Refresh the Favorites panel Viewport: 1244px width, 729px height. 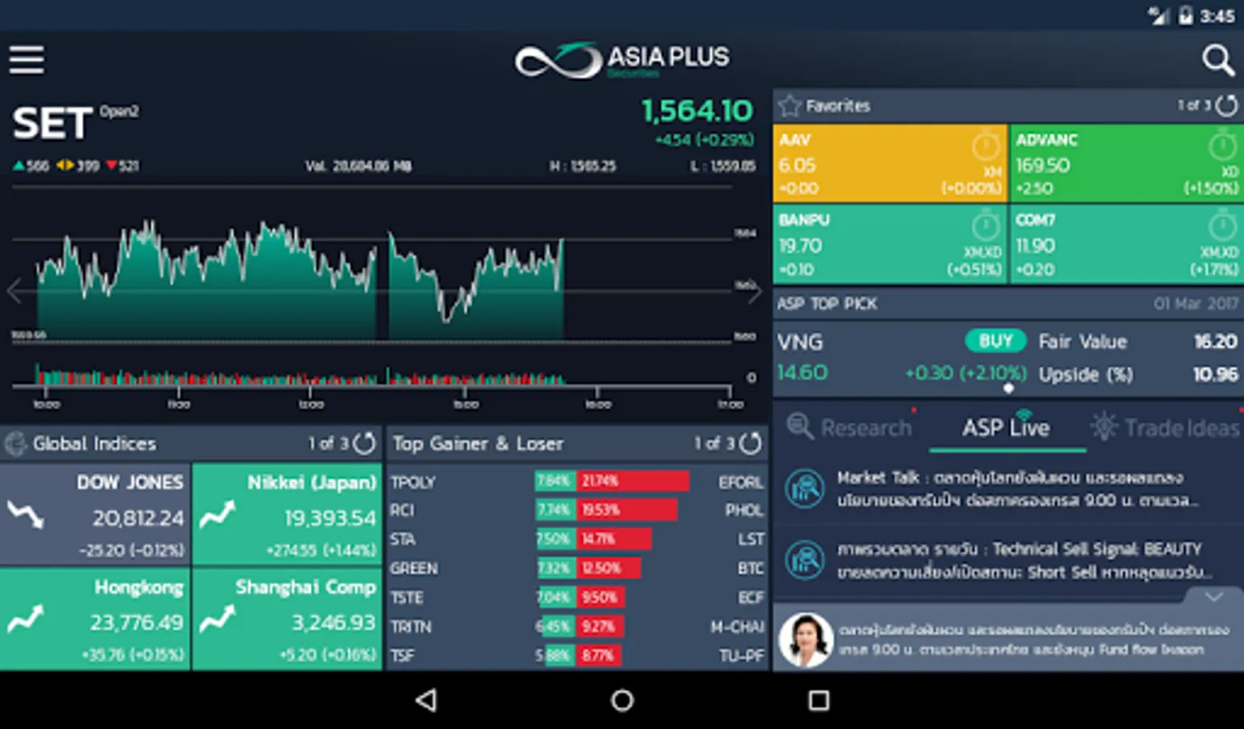pos(1227,105)
